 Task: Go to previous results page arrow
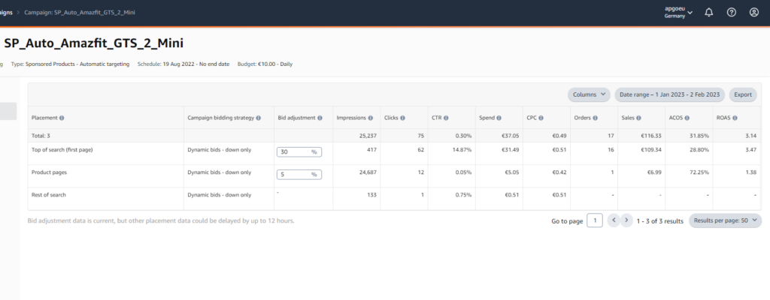[x=614, y=220]
